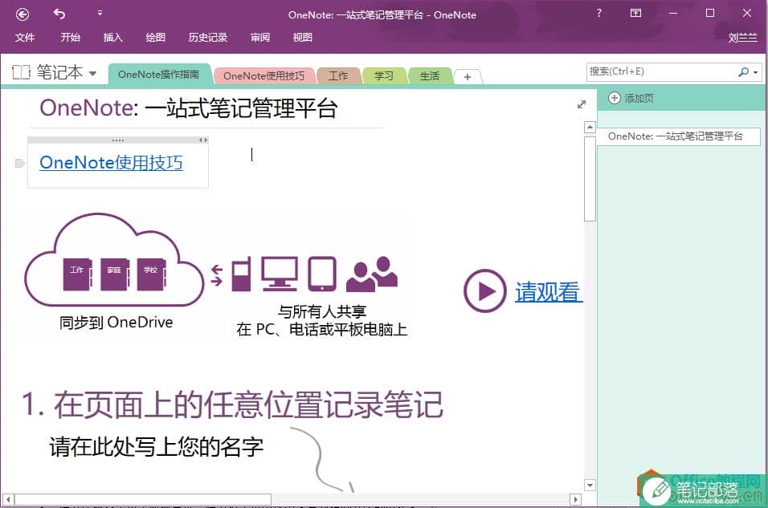Create a new section with plus tab
Viewport: 768px width, 508px height.
click(468, 77)
